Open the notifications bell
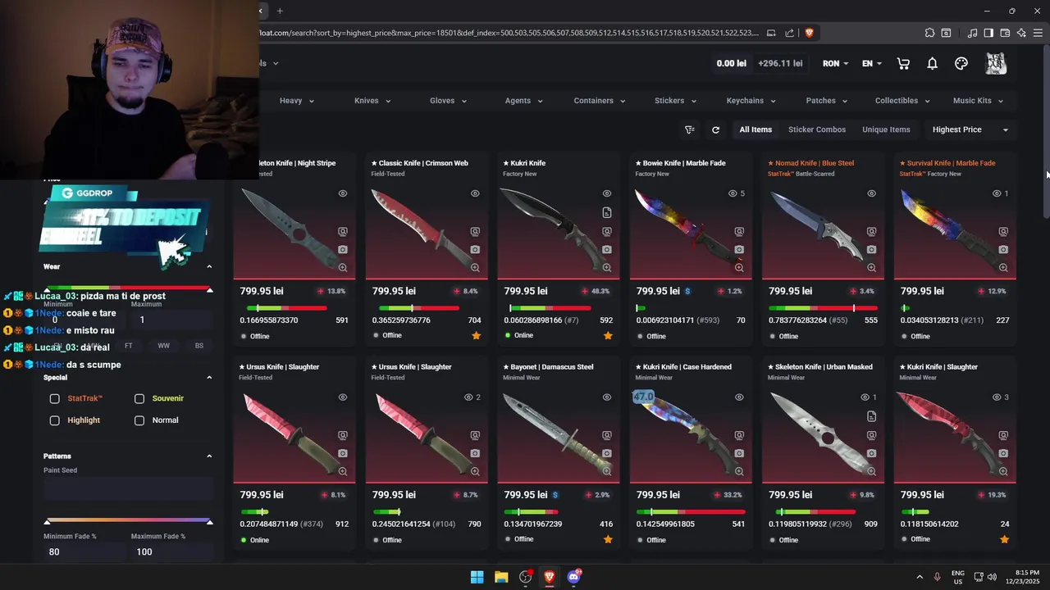Viewport: 1050px width, 590px height. click(x=932, y=64)
